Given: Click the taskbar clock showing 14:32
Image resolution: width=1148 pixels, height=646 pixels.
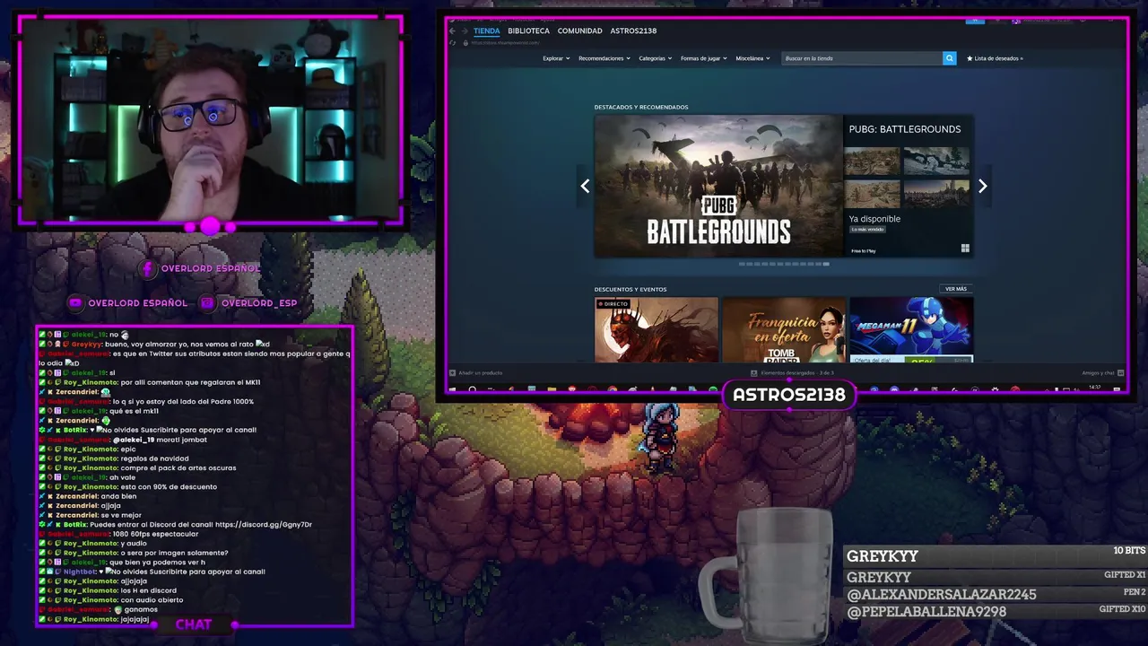Looking at the screenshot, I should point(1094,388).
